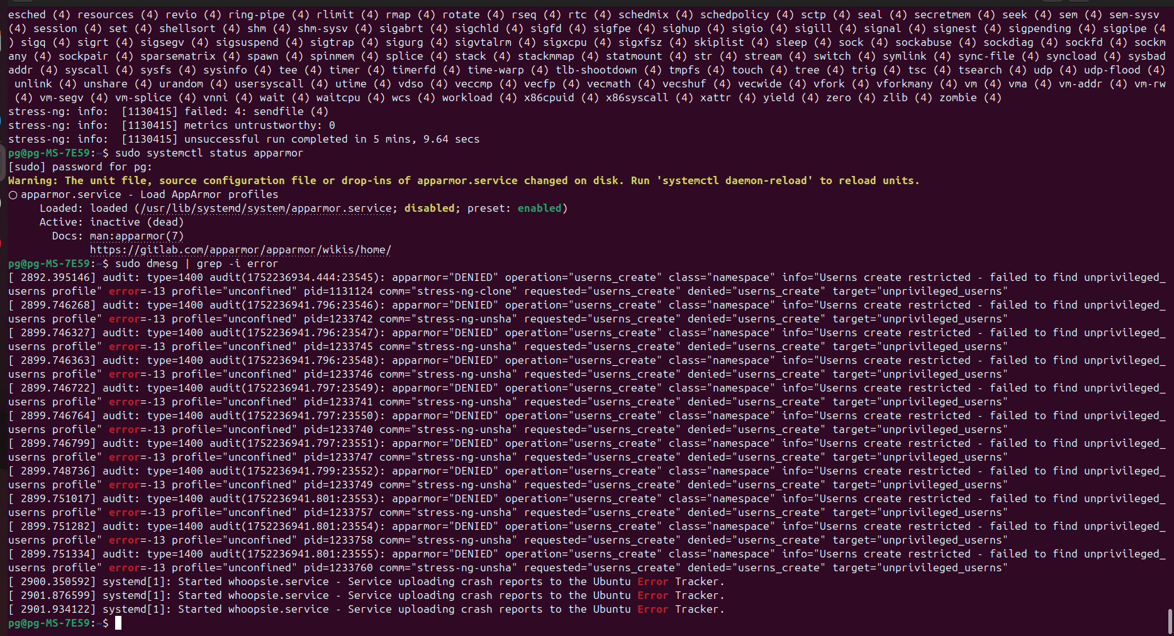
Task: Click the "sudo systemctl status apparmor" command
Action: pos(209,153)
